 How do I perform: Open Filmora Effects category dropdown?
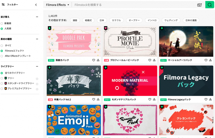[57, 5]
